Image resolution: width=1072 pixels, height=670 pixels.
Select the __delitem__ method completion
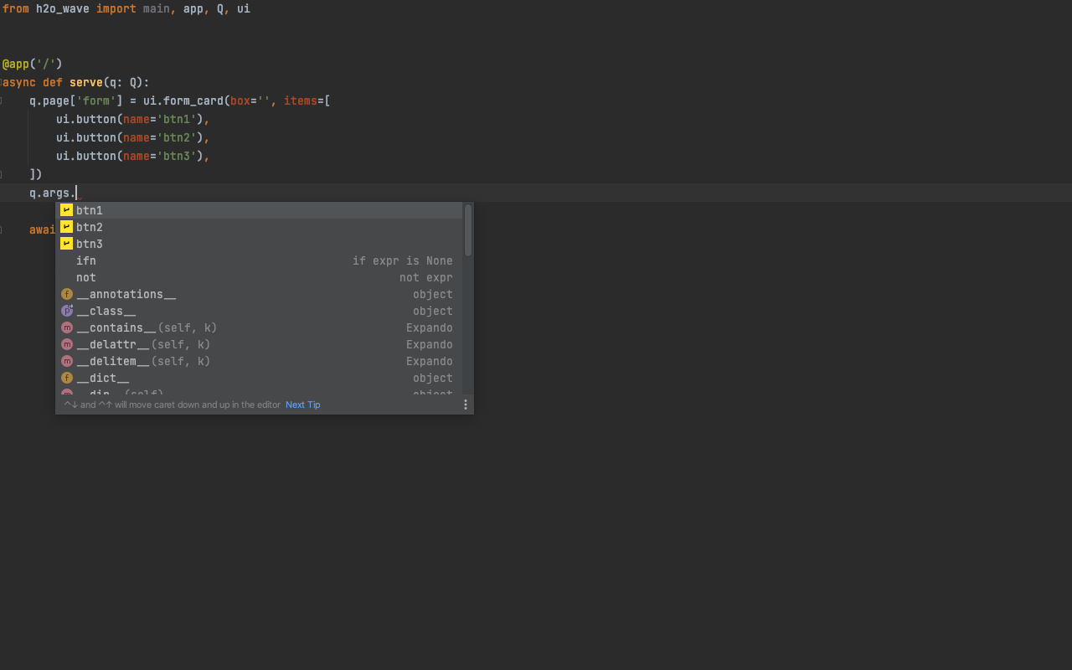113,361
